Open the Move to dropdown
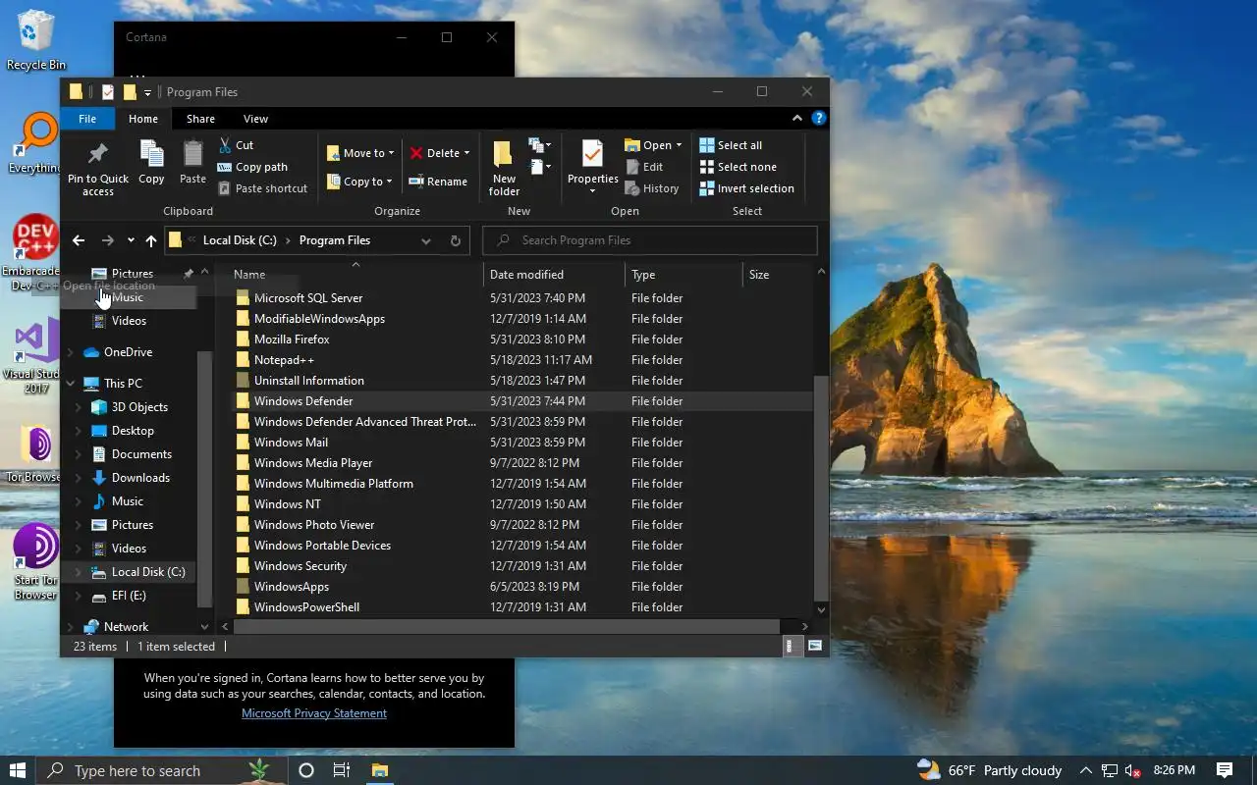The width and height of the screenshot is (1257, 785). (360, 153)
